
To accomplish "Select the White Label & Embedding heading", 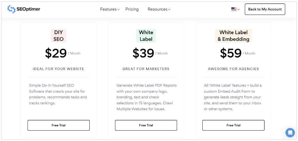I will coord(233,36).
